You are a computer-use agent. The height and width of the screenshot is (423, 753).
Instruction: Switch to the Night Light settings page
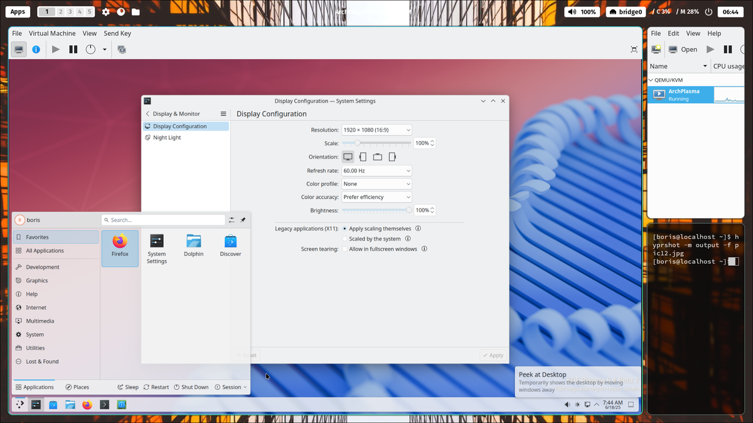pyautogui.click(x=166, y=137)
